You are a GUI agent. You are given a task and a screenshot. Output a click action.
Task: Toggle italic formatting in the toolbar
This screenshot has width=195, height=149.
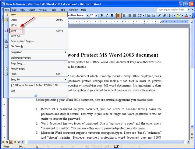(107, 16)
